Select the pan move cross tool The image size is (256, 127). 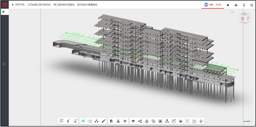pyautogui.click(x=201, y=121)
